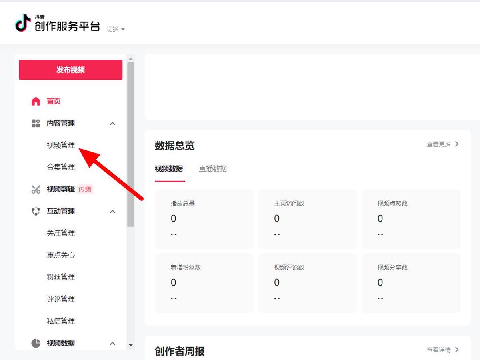The height and width of the screenshot is (360, 480).
Task: Collapse the 互动管理 section chevron
Action: click(112, 212)
